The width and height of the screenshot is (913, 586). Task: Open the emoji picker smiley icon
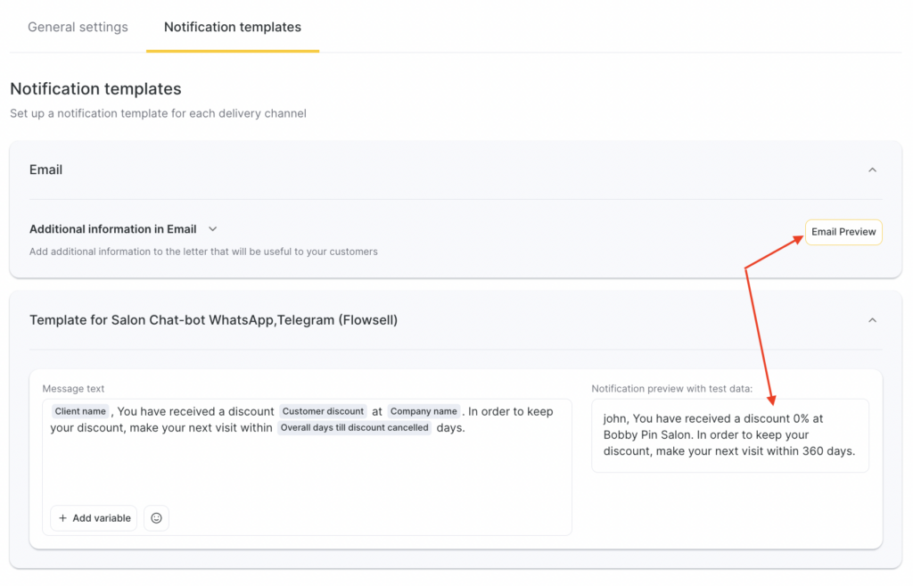[x=156, y=518]
